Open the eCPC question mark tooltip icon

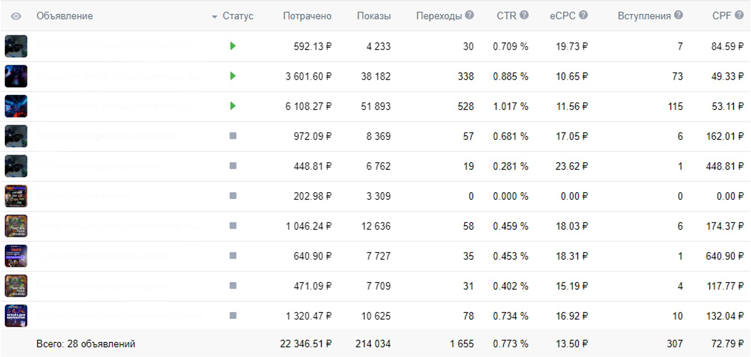583,16
